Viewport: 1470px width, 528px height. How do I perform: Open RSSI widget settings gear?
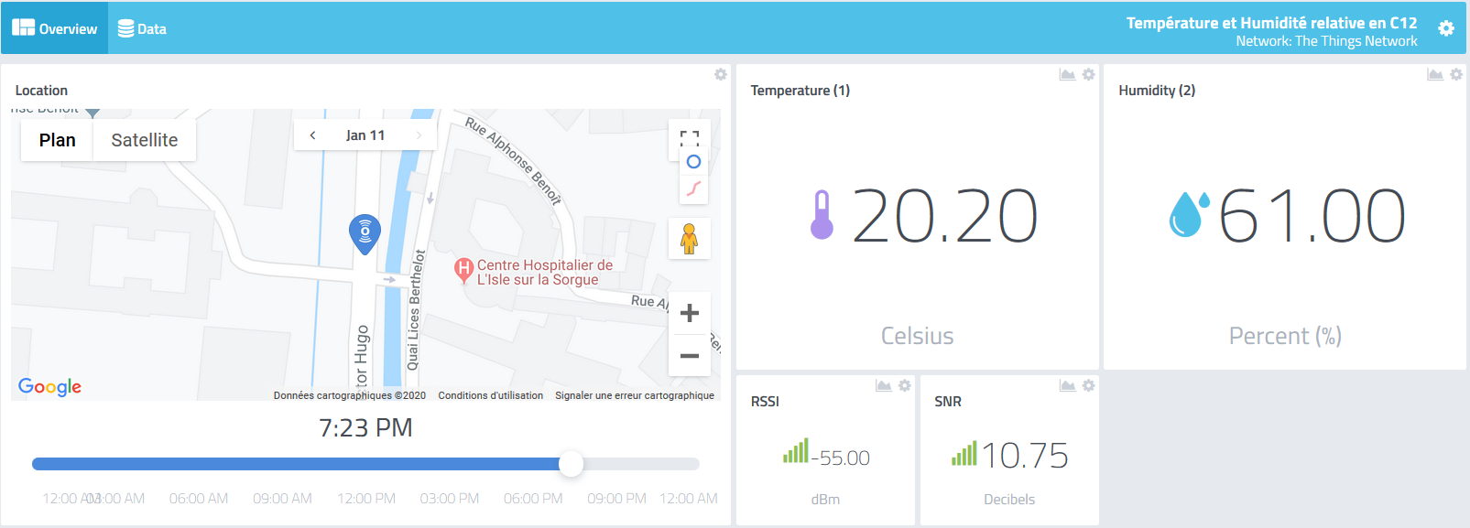pyautogui.click(x=905, y=385)
